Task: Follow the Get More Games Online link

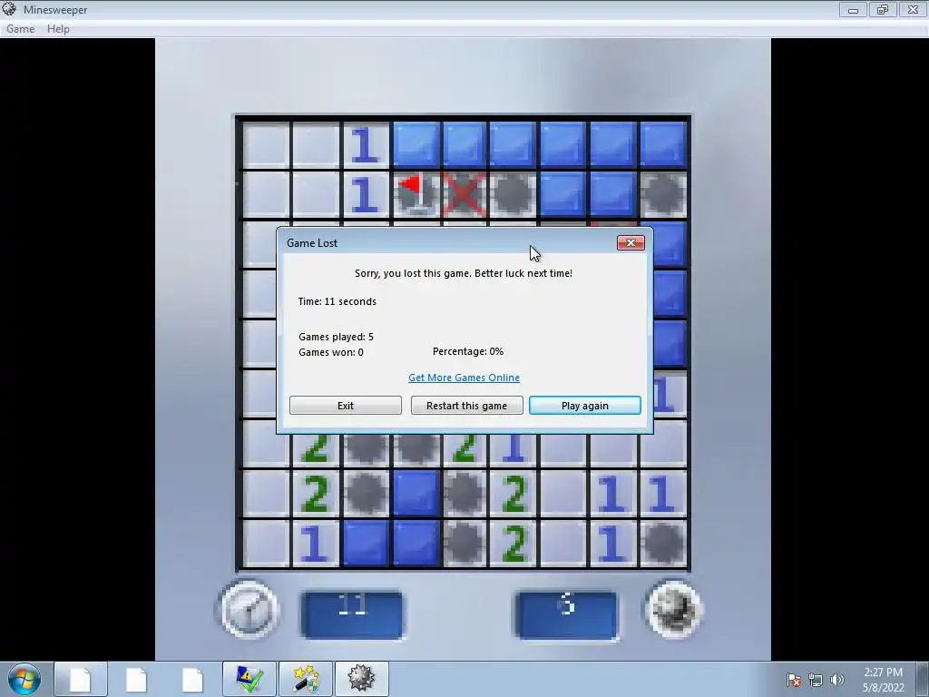Action: (x=464, y=378)
